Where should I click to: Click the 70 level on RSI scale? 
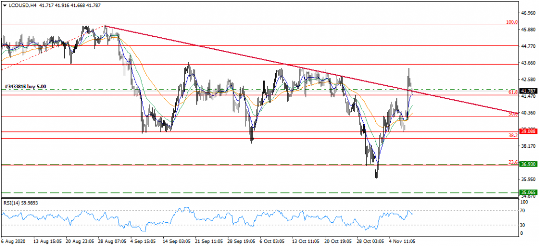pyautogui.click(x=523, y=211)
